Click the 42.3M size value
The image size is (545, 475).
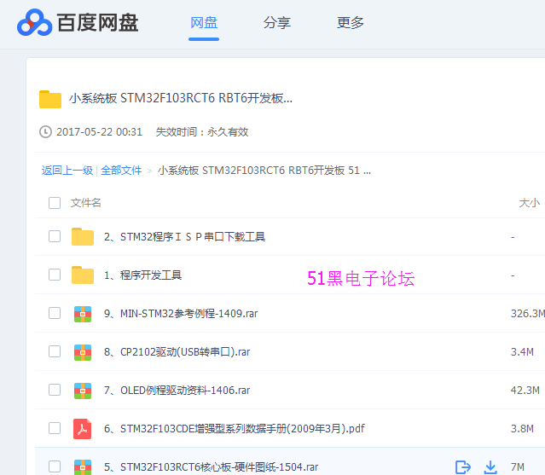coord(525,391)
